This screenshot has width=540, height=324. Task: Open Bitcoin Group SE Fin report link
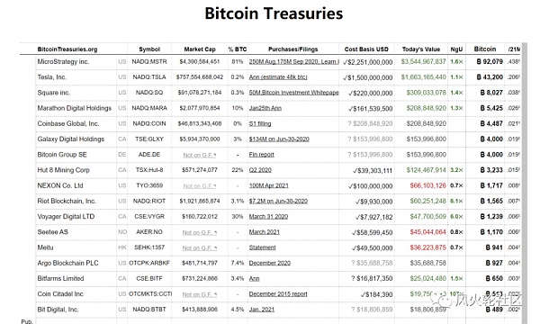pos(261,155)
